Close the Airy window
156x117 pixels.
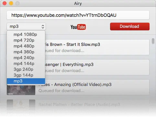pyautogui.click(x=5, y=3)
